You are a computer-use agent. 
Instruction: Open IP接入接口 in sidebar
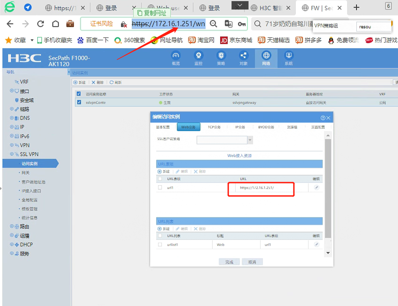tap(31, 191)
